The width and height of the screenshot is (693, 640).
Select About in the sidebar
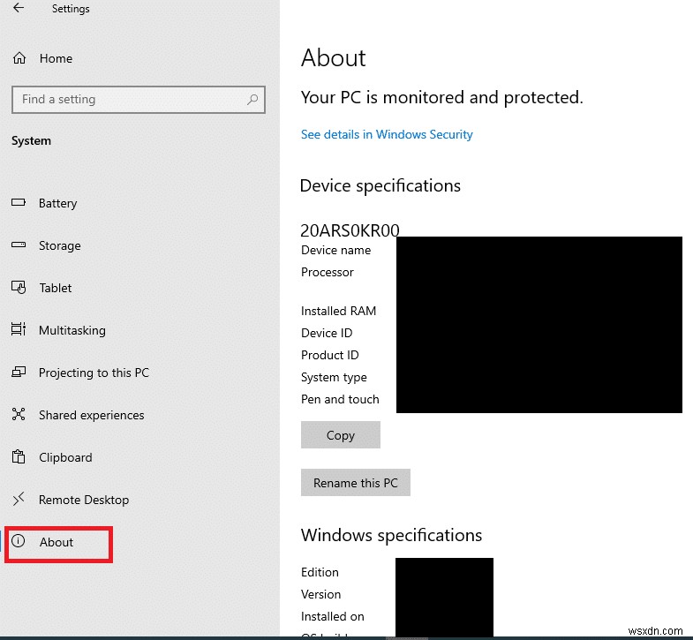pyautogui.click(x=56, y=542)
